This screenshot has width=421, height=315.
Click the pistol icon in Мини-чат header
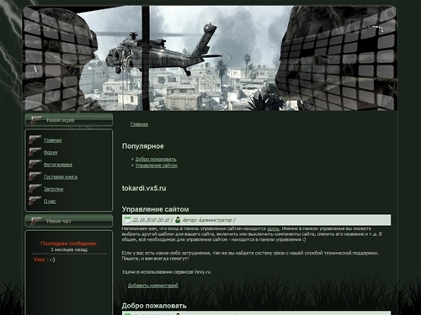point(36,221)
